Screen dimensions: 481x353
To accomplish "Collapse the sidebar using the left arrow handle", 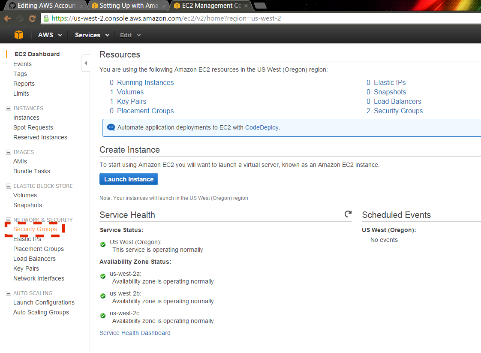I will (x=86, y=63).
